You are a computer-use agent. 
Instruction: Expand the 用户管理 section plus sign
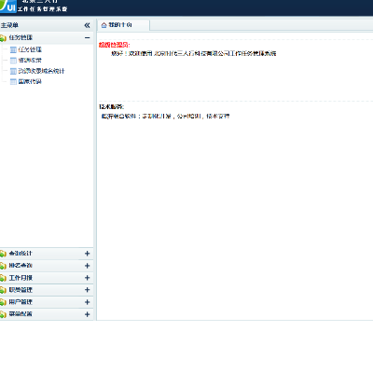click(87, 302)
